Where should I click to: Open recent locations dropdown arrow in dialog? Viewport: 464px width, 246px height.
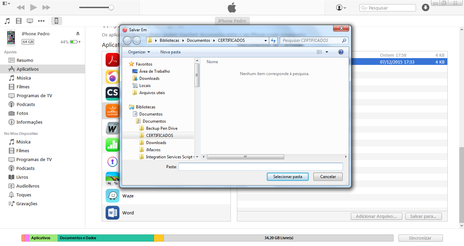point(144,40)
